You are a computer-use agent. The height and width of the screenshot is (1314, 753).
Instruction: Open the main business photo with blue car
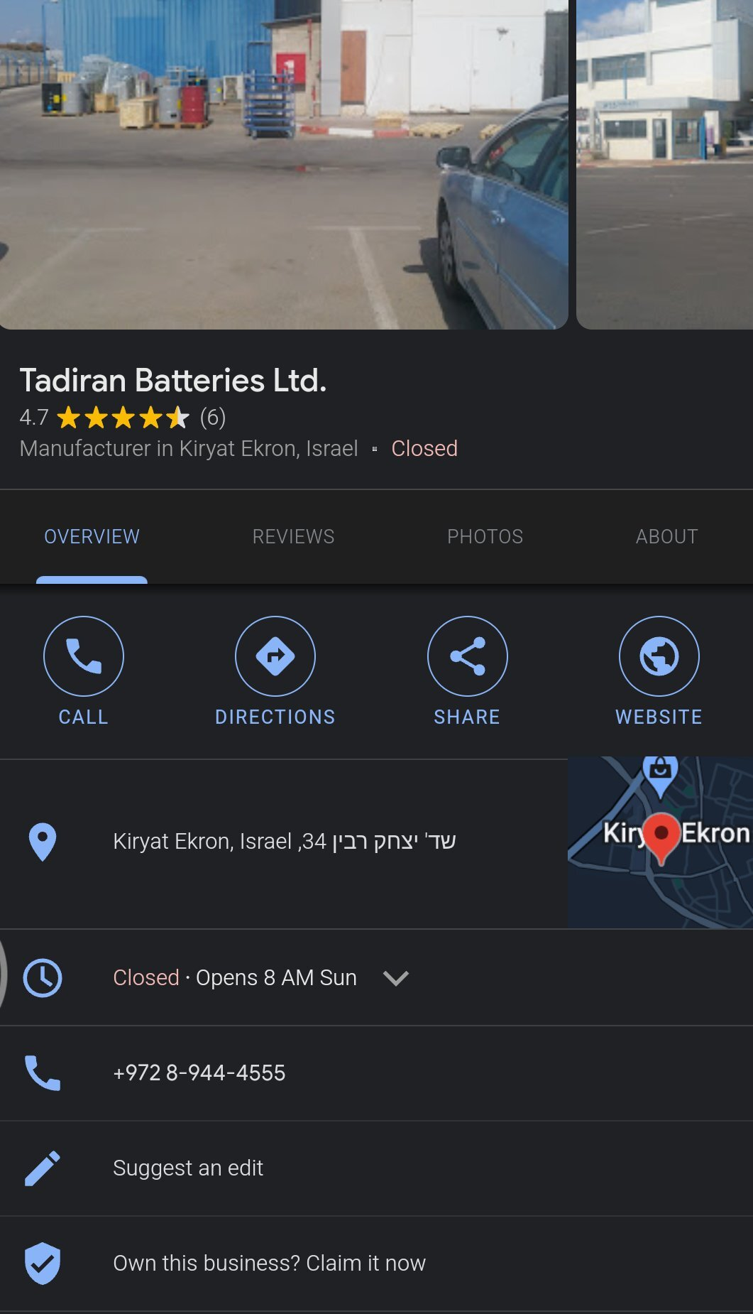tap(284, 165)
